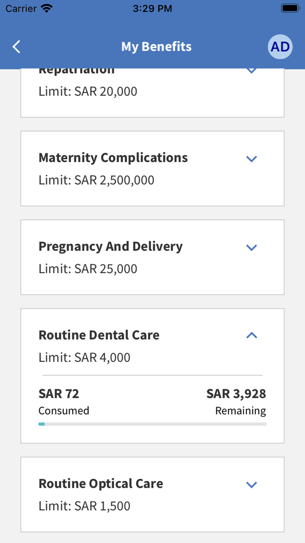The image size is (305, 543).
Task: Tap the battery indicator
Action: pos(289,7)
